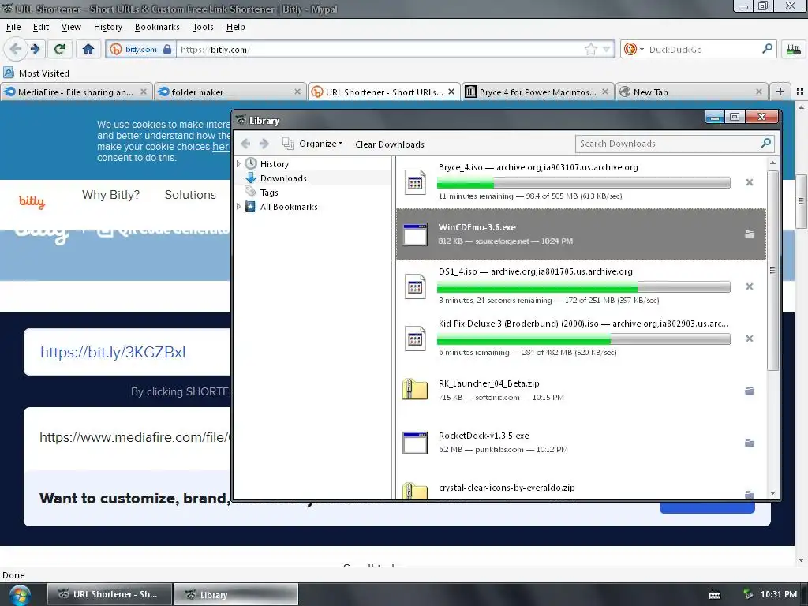808x606 pixels.
Task: Select the RocketDock-v1.3.5.exe file icon
Action: click(x=415, y=443)
